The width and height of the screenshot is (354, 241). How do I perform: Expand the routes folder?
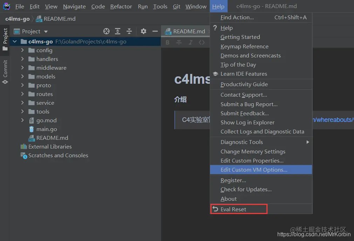[x=22, y=94]
